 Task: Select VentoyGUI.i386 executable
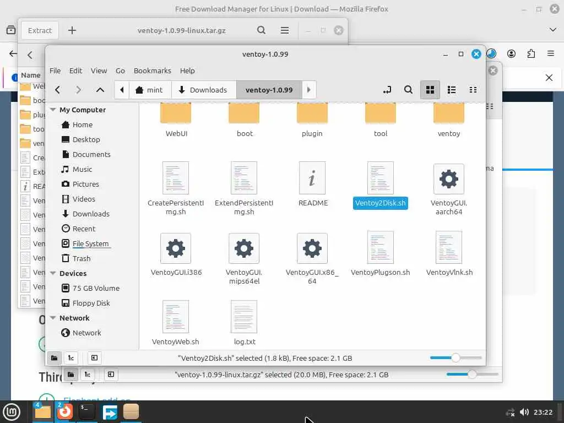click(x=176, y=253)
